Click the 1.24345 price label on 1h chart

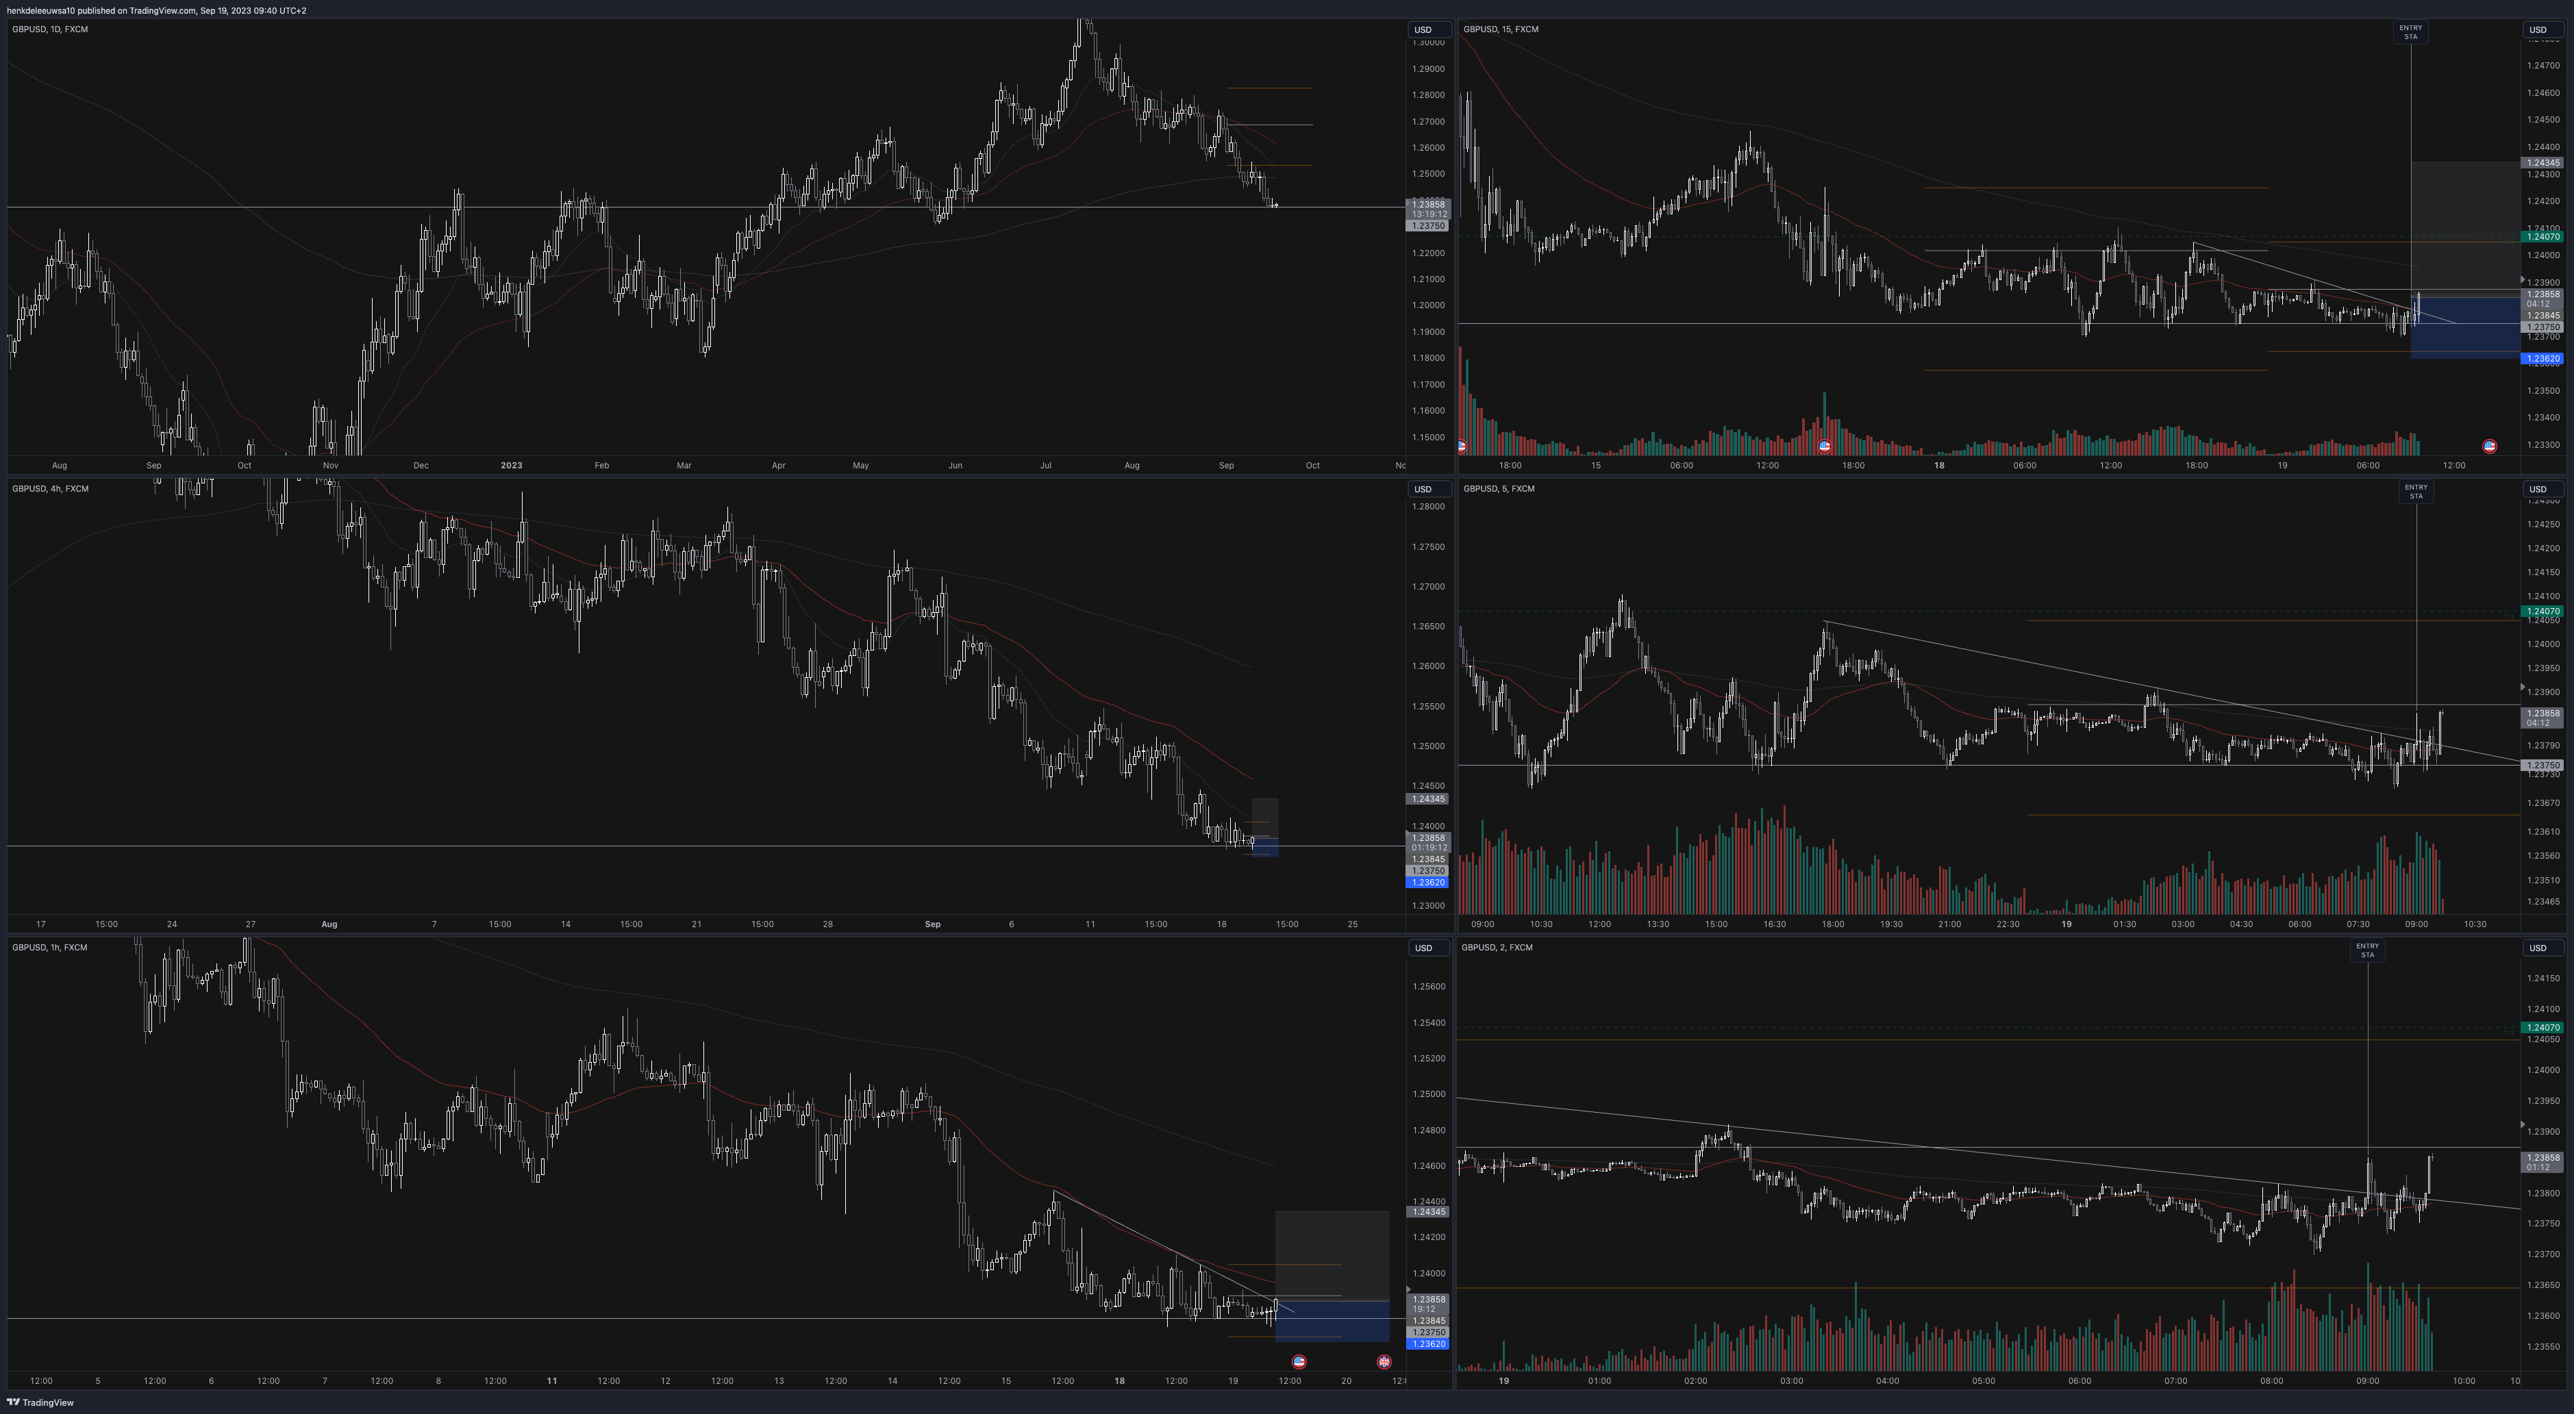(x=1427, y=1212)
